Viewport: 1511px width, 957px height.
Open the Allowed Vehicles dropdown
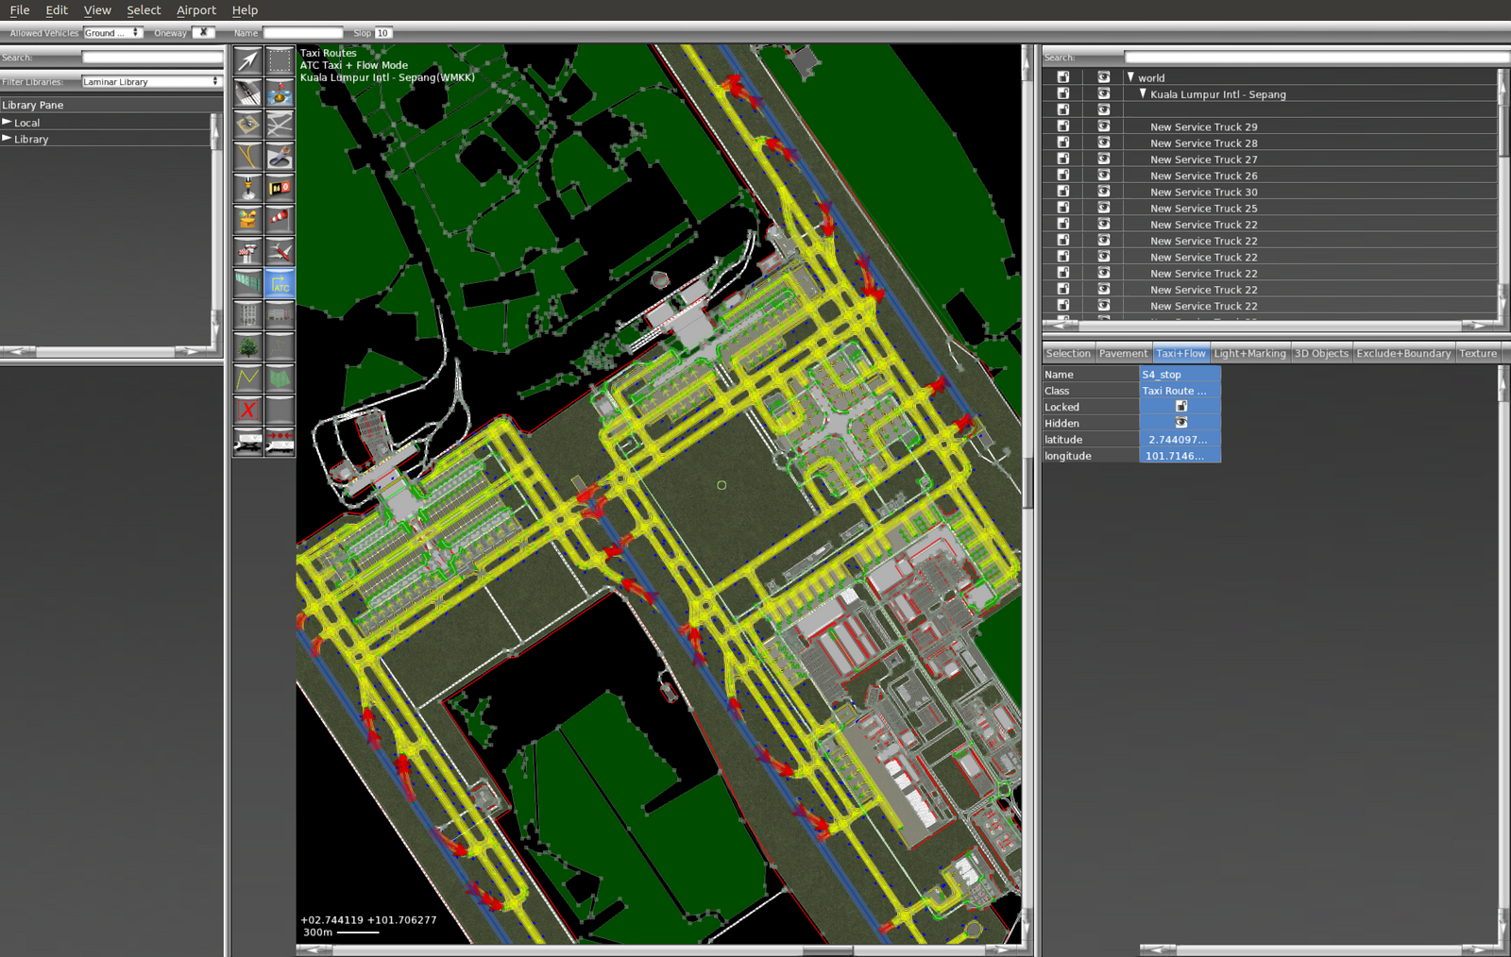[x=112, y=33]
